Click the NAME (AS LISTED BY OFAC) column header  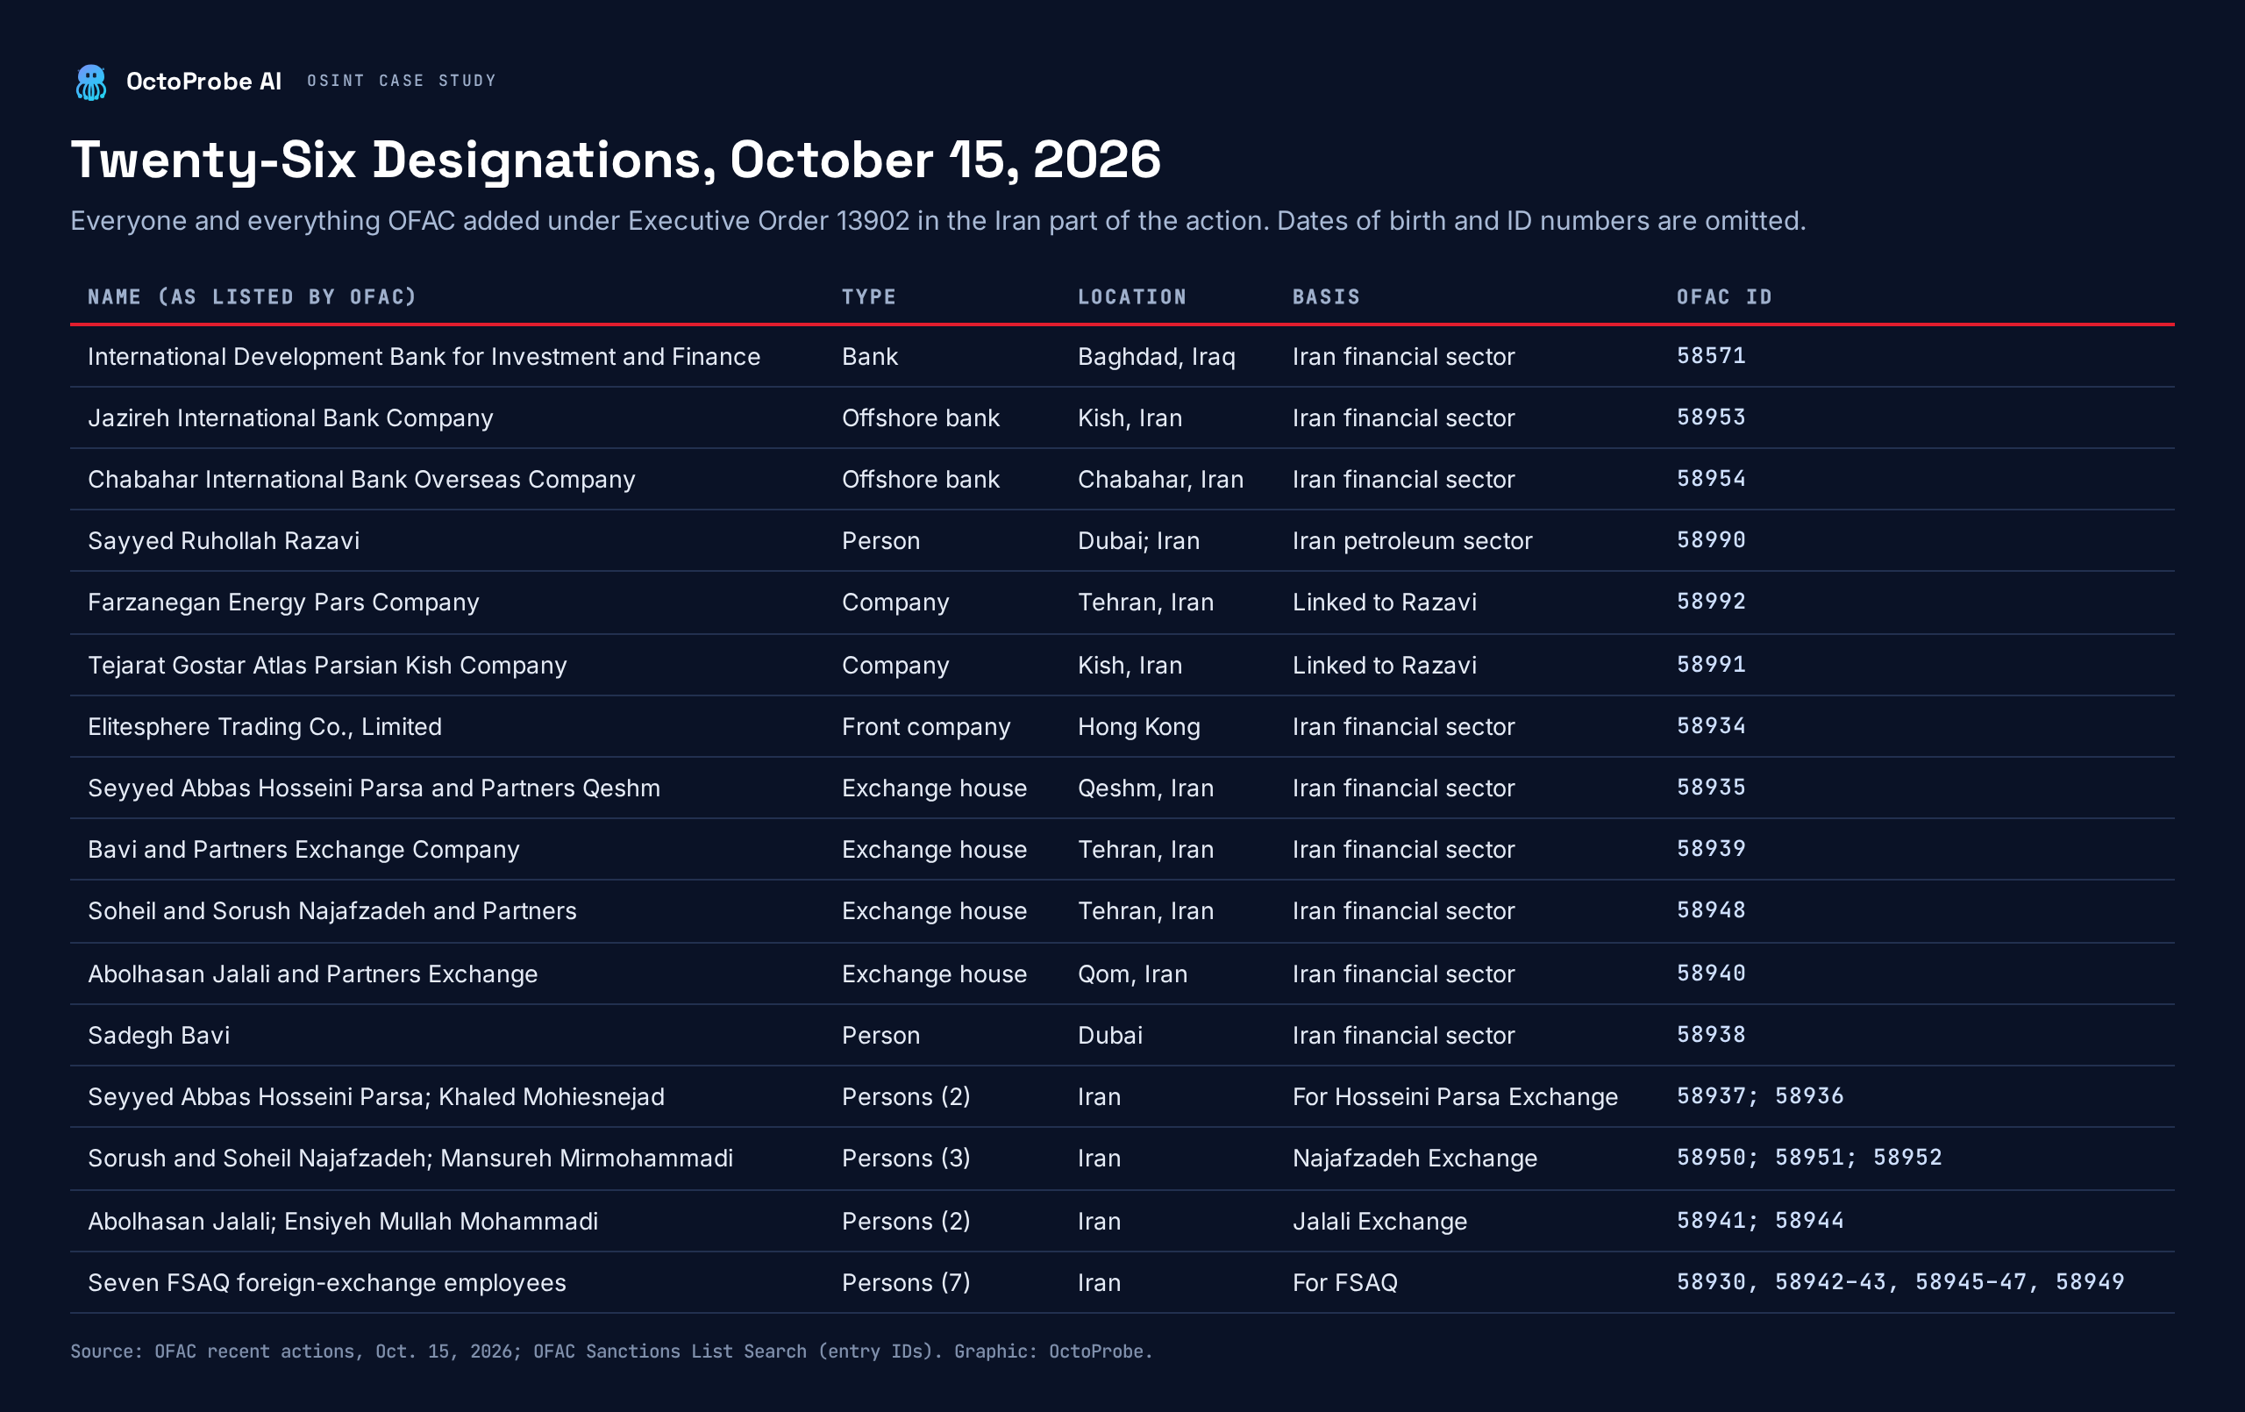click(252, 297)
